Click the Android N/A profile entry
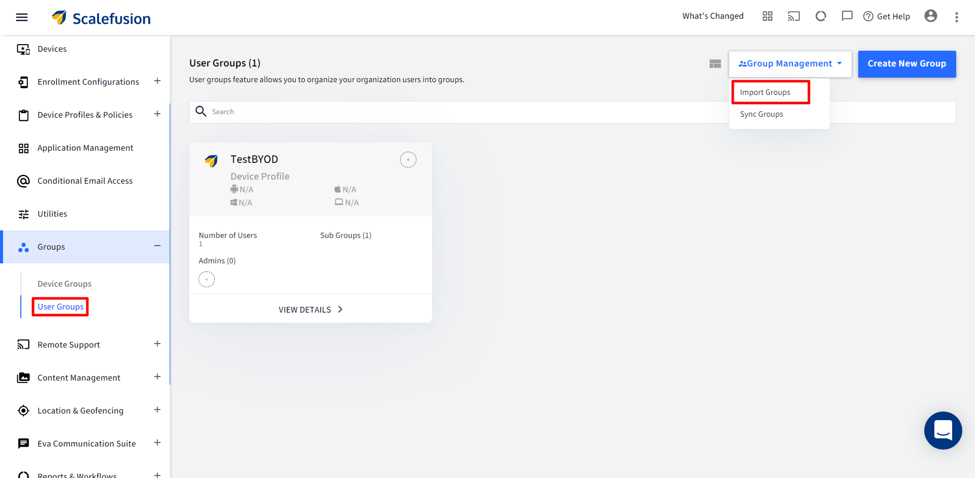Viewport: 975px width, 478px height. 242,190
